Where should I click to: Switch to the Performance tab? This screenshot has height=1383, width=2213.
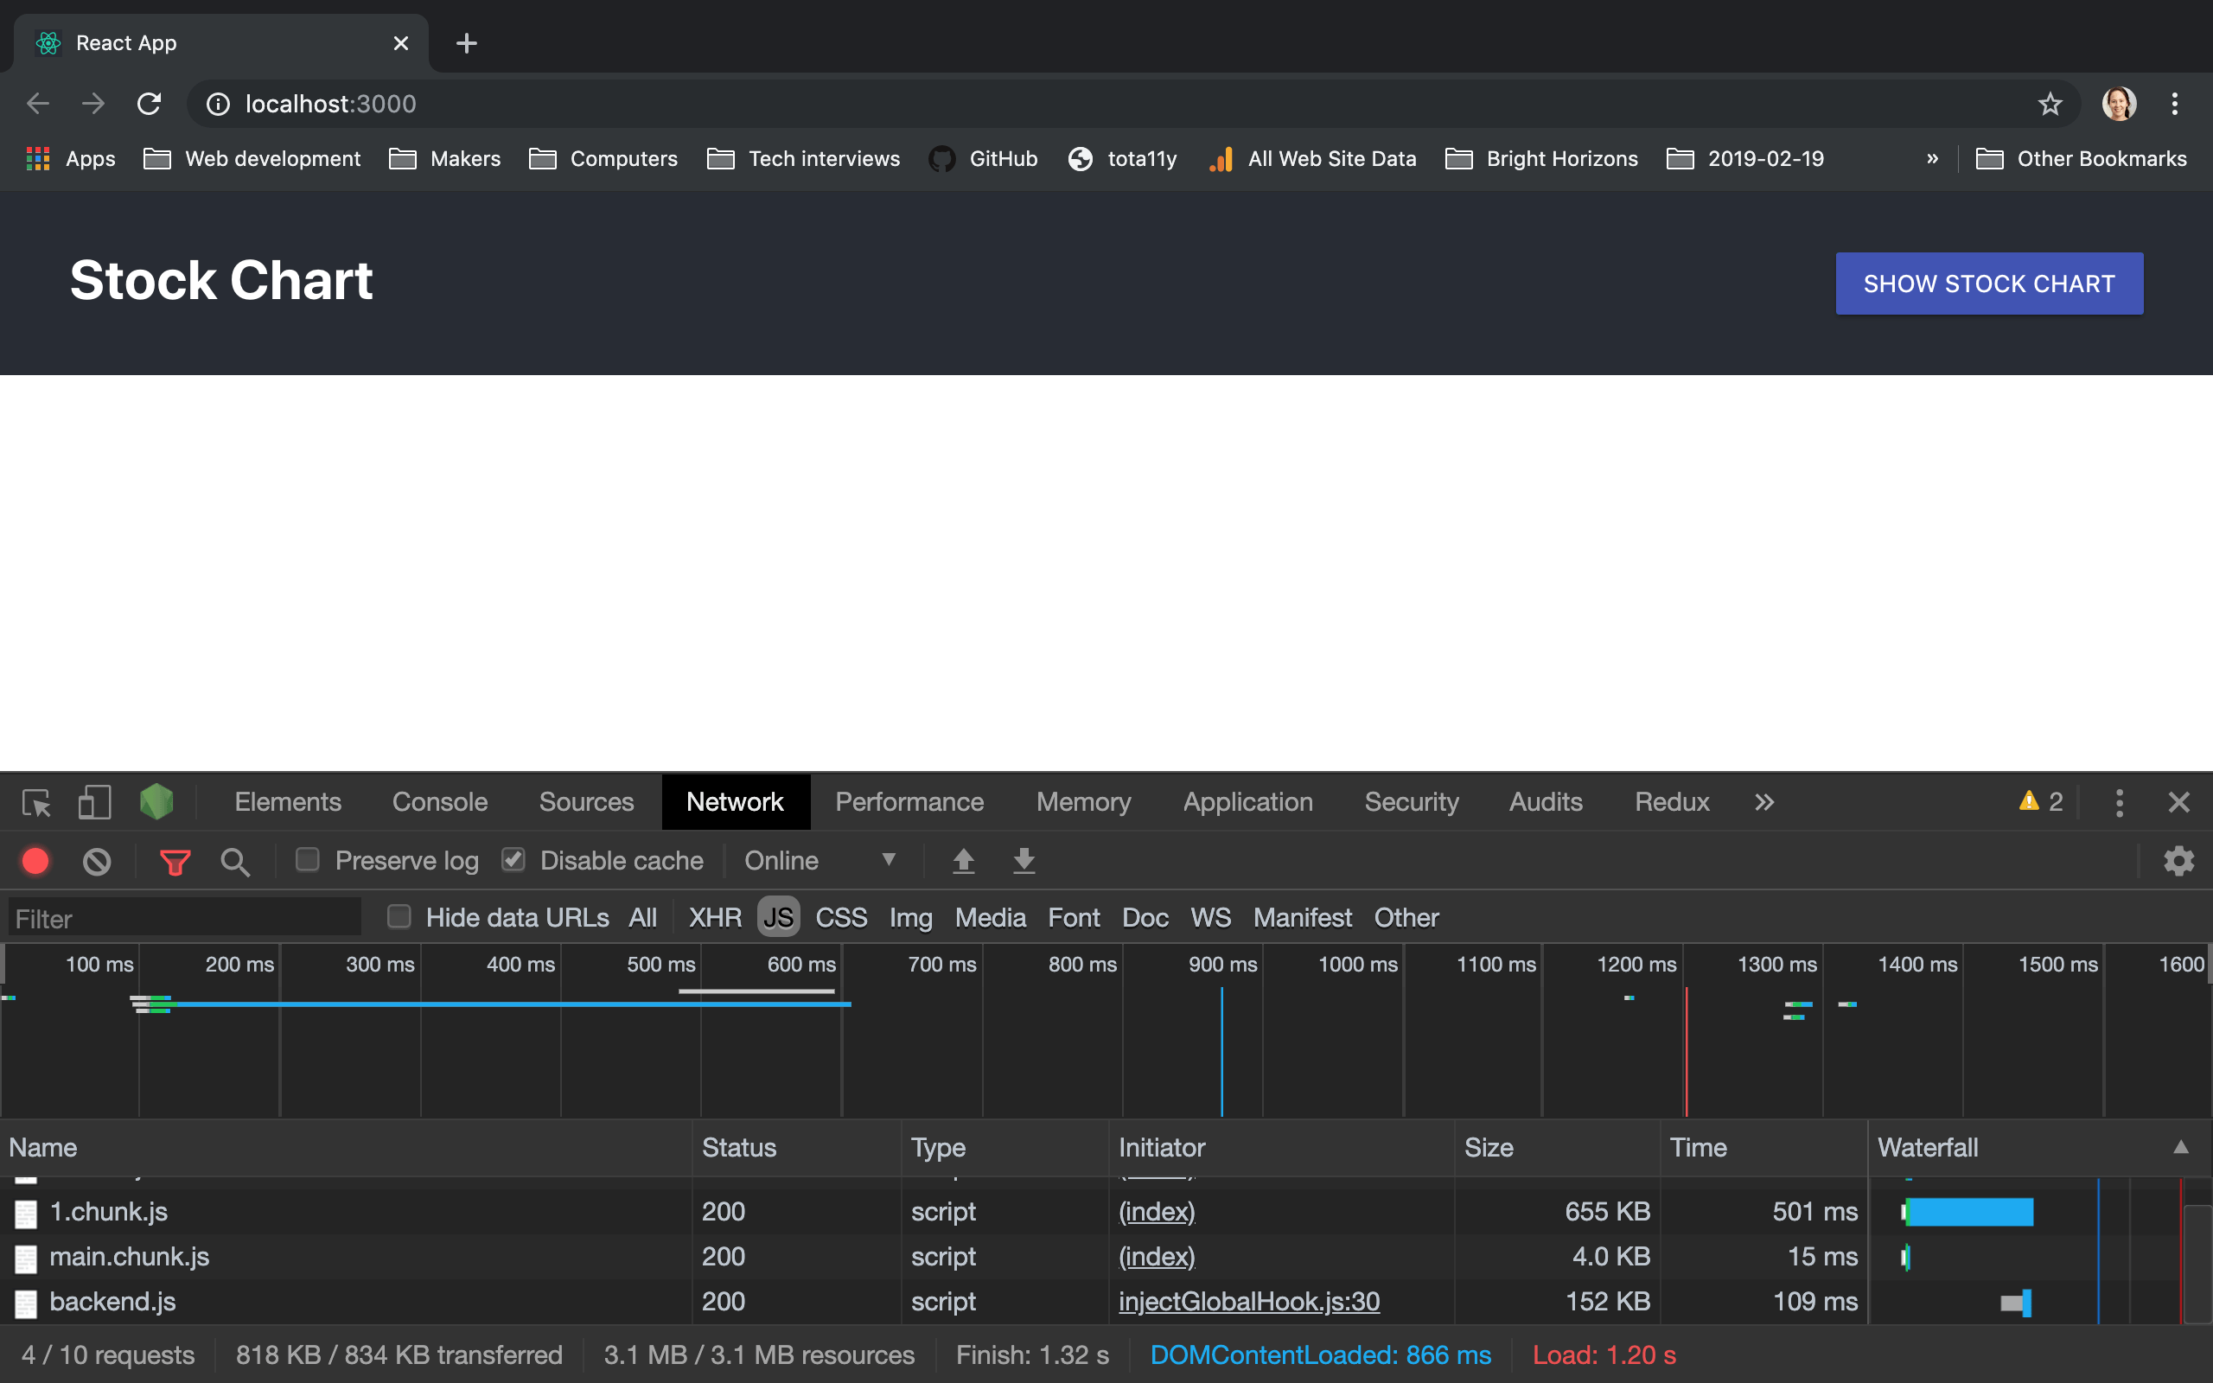(x=910, y=802)
